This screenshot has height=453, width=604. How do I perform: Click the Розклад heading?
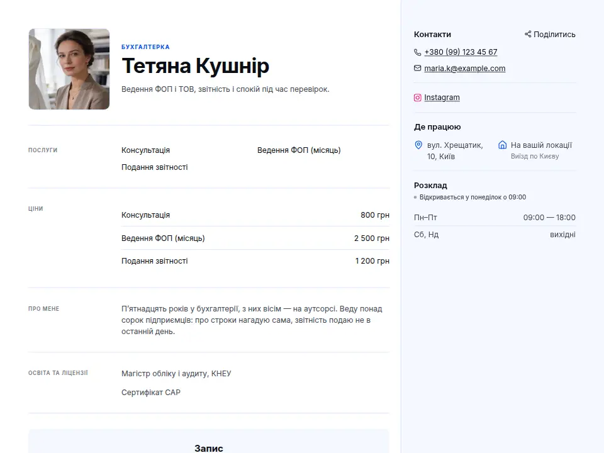coord(430,186)
